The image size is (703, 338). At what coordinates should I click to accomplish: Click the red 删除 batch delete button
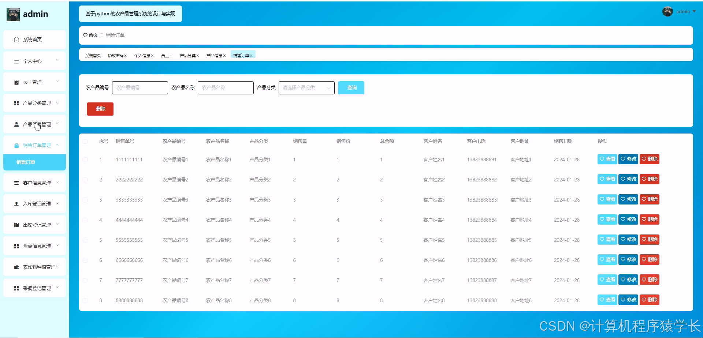(x=100, y=109)
